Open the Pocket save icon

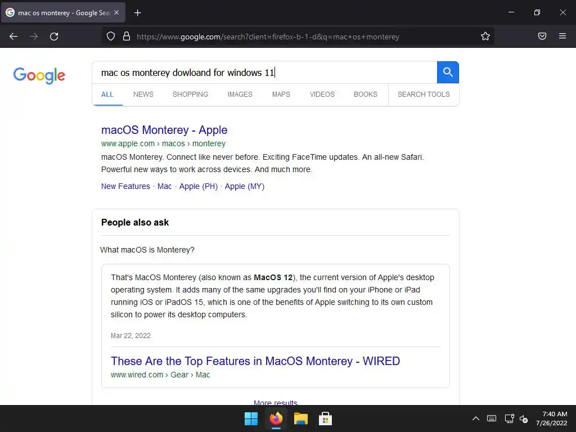click(x=542, y=36)
